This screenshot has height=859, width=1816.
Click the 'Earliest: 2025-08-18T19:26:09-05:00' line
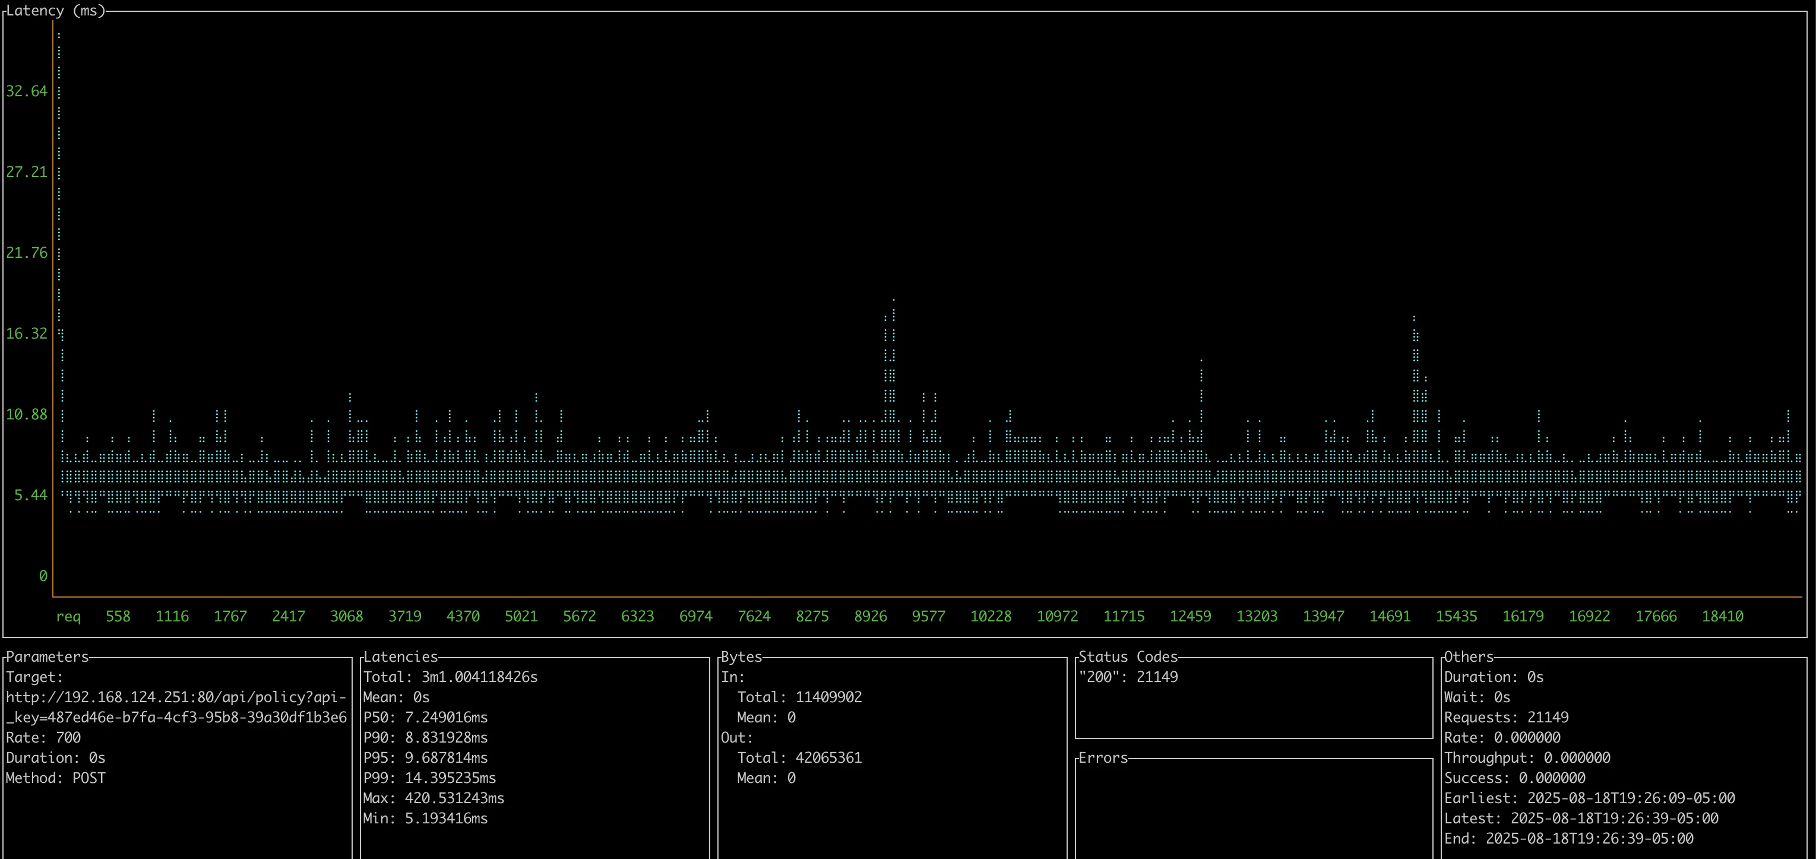pyautogui.click(x=1590, y=799)
